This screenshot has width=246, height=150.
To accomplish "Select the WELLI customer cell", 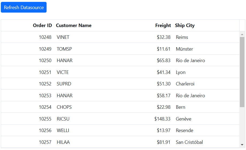I will pyautogui.click(x=63, y=130).
